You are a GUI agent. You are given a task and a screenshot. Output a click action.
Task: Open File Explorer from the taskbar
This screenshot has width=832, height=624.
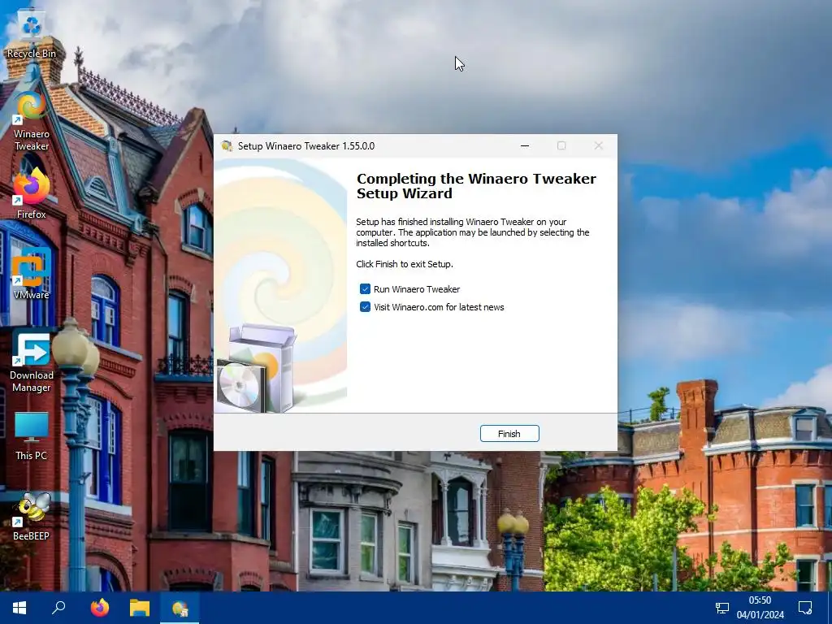(140, 608)
